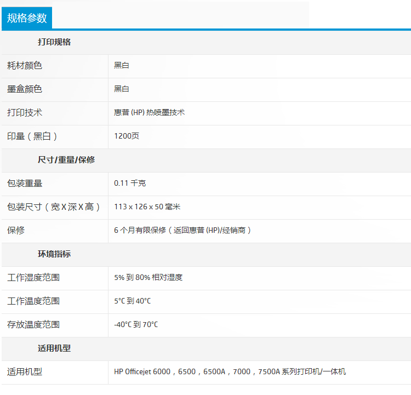Click the 工作湿度范围 label
Image resolution: width=411 pixels, height=395 pixels.
(x=33, y=278)
